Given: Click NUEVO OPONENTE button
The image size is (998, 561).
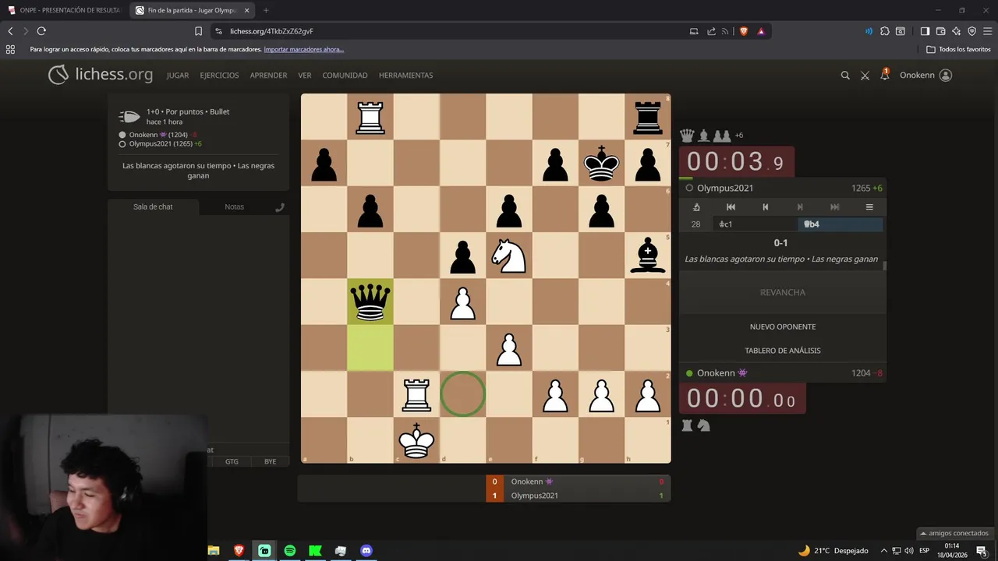Looking at the screenshot, I should point(783,326).
